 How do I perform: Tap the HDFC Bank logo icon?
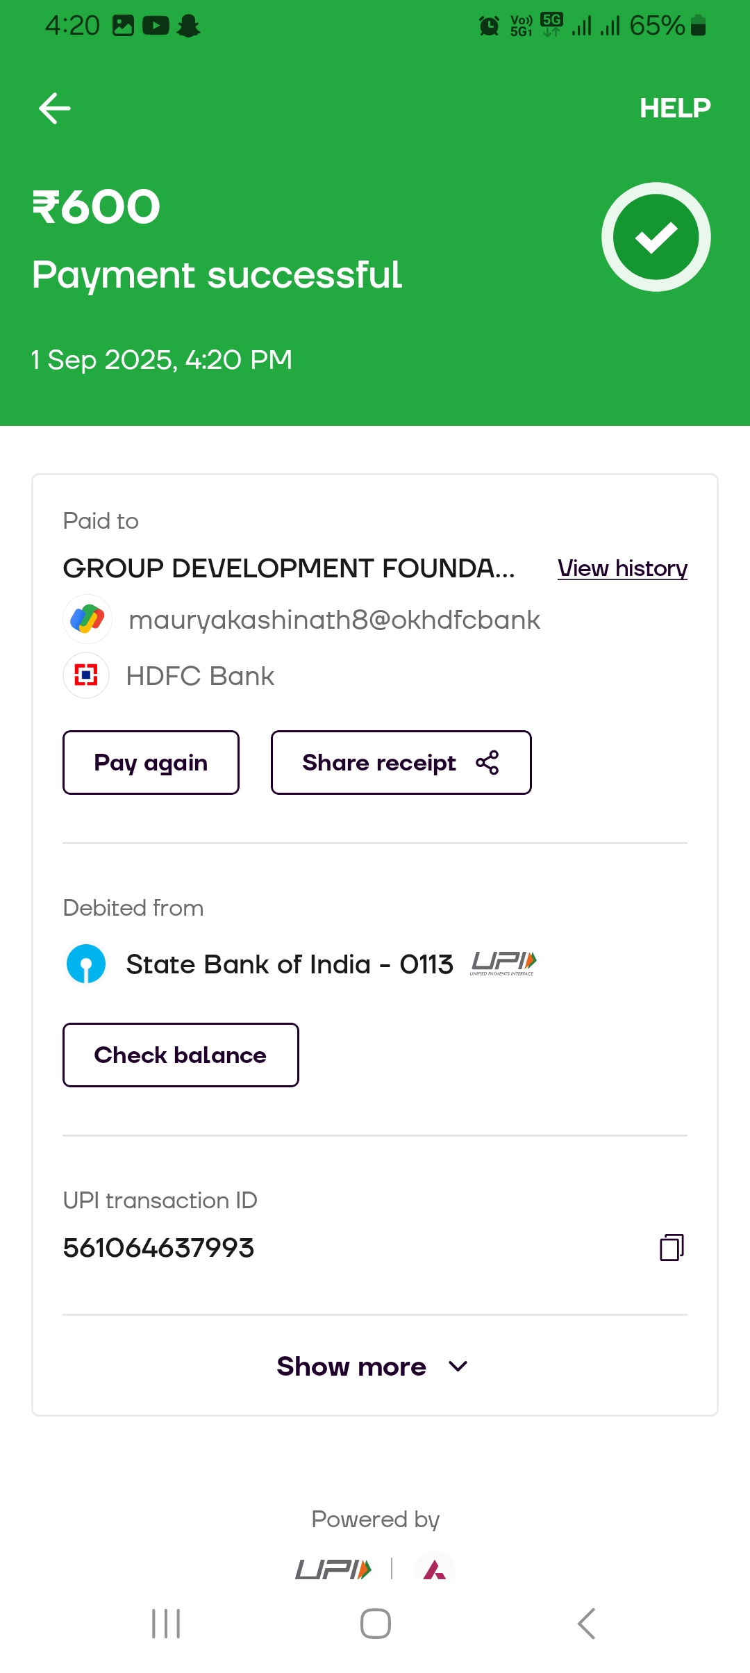click(86, 675)
